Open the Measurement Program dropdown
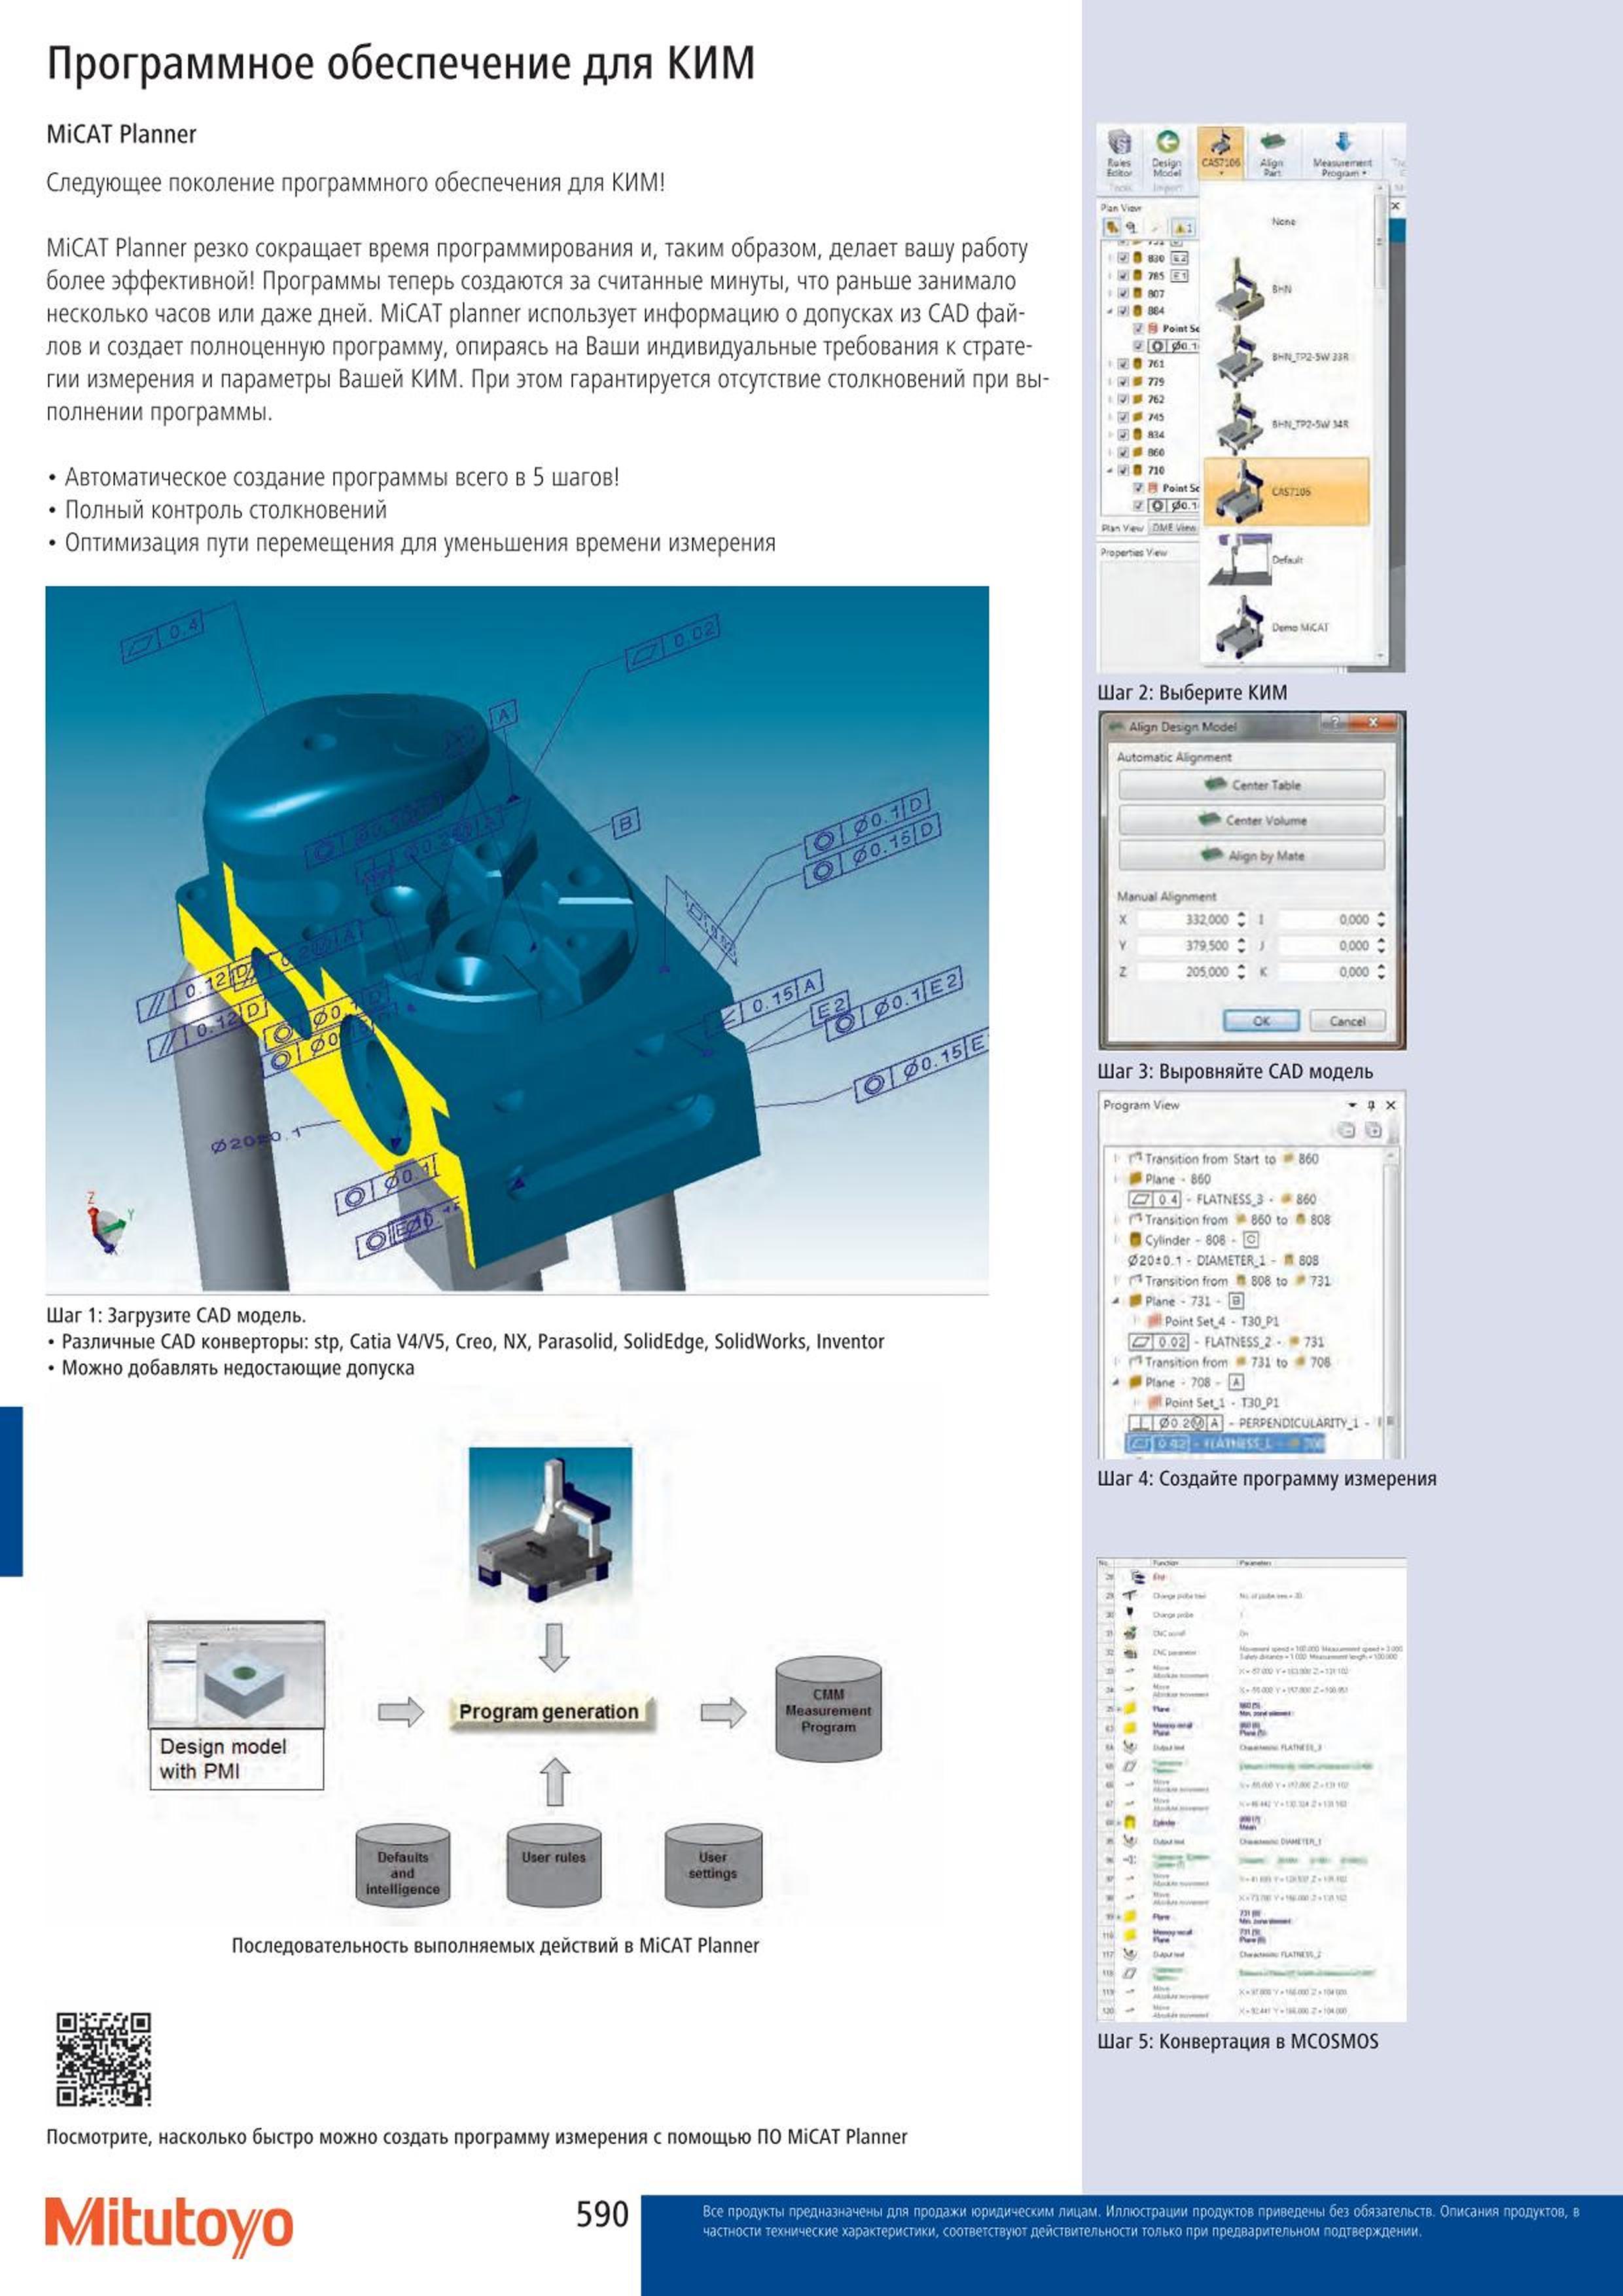1623x2296 pixels. point(1342,153)
